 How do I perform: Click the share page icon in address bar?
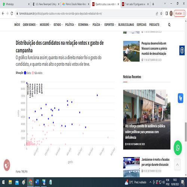point(157,13)
